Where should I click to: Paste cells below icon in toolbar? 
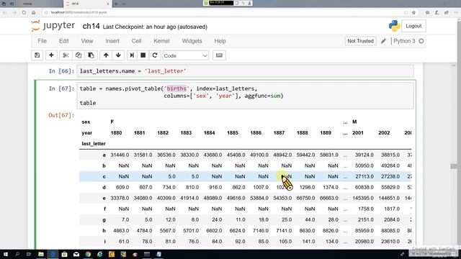pos(91,55)
